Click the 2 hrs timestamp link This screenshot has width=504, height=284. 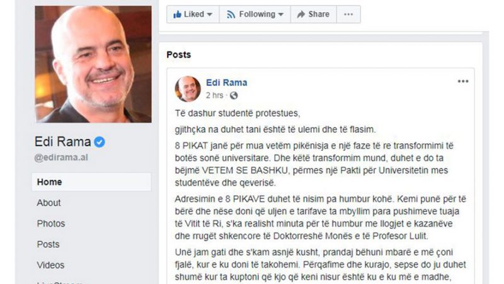click(x=214, y=96)
